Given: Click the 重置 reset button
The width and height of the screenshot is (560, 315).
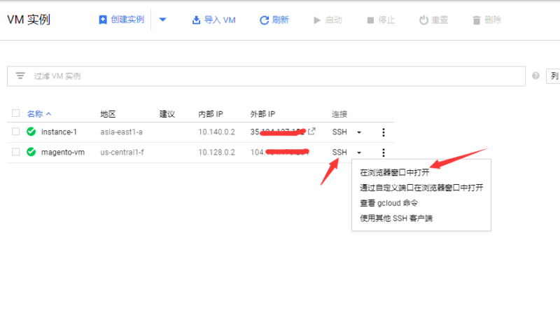Looking at the screenshot, I should coord(433,20).
